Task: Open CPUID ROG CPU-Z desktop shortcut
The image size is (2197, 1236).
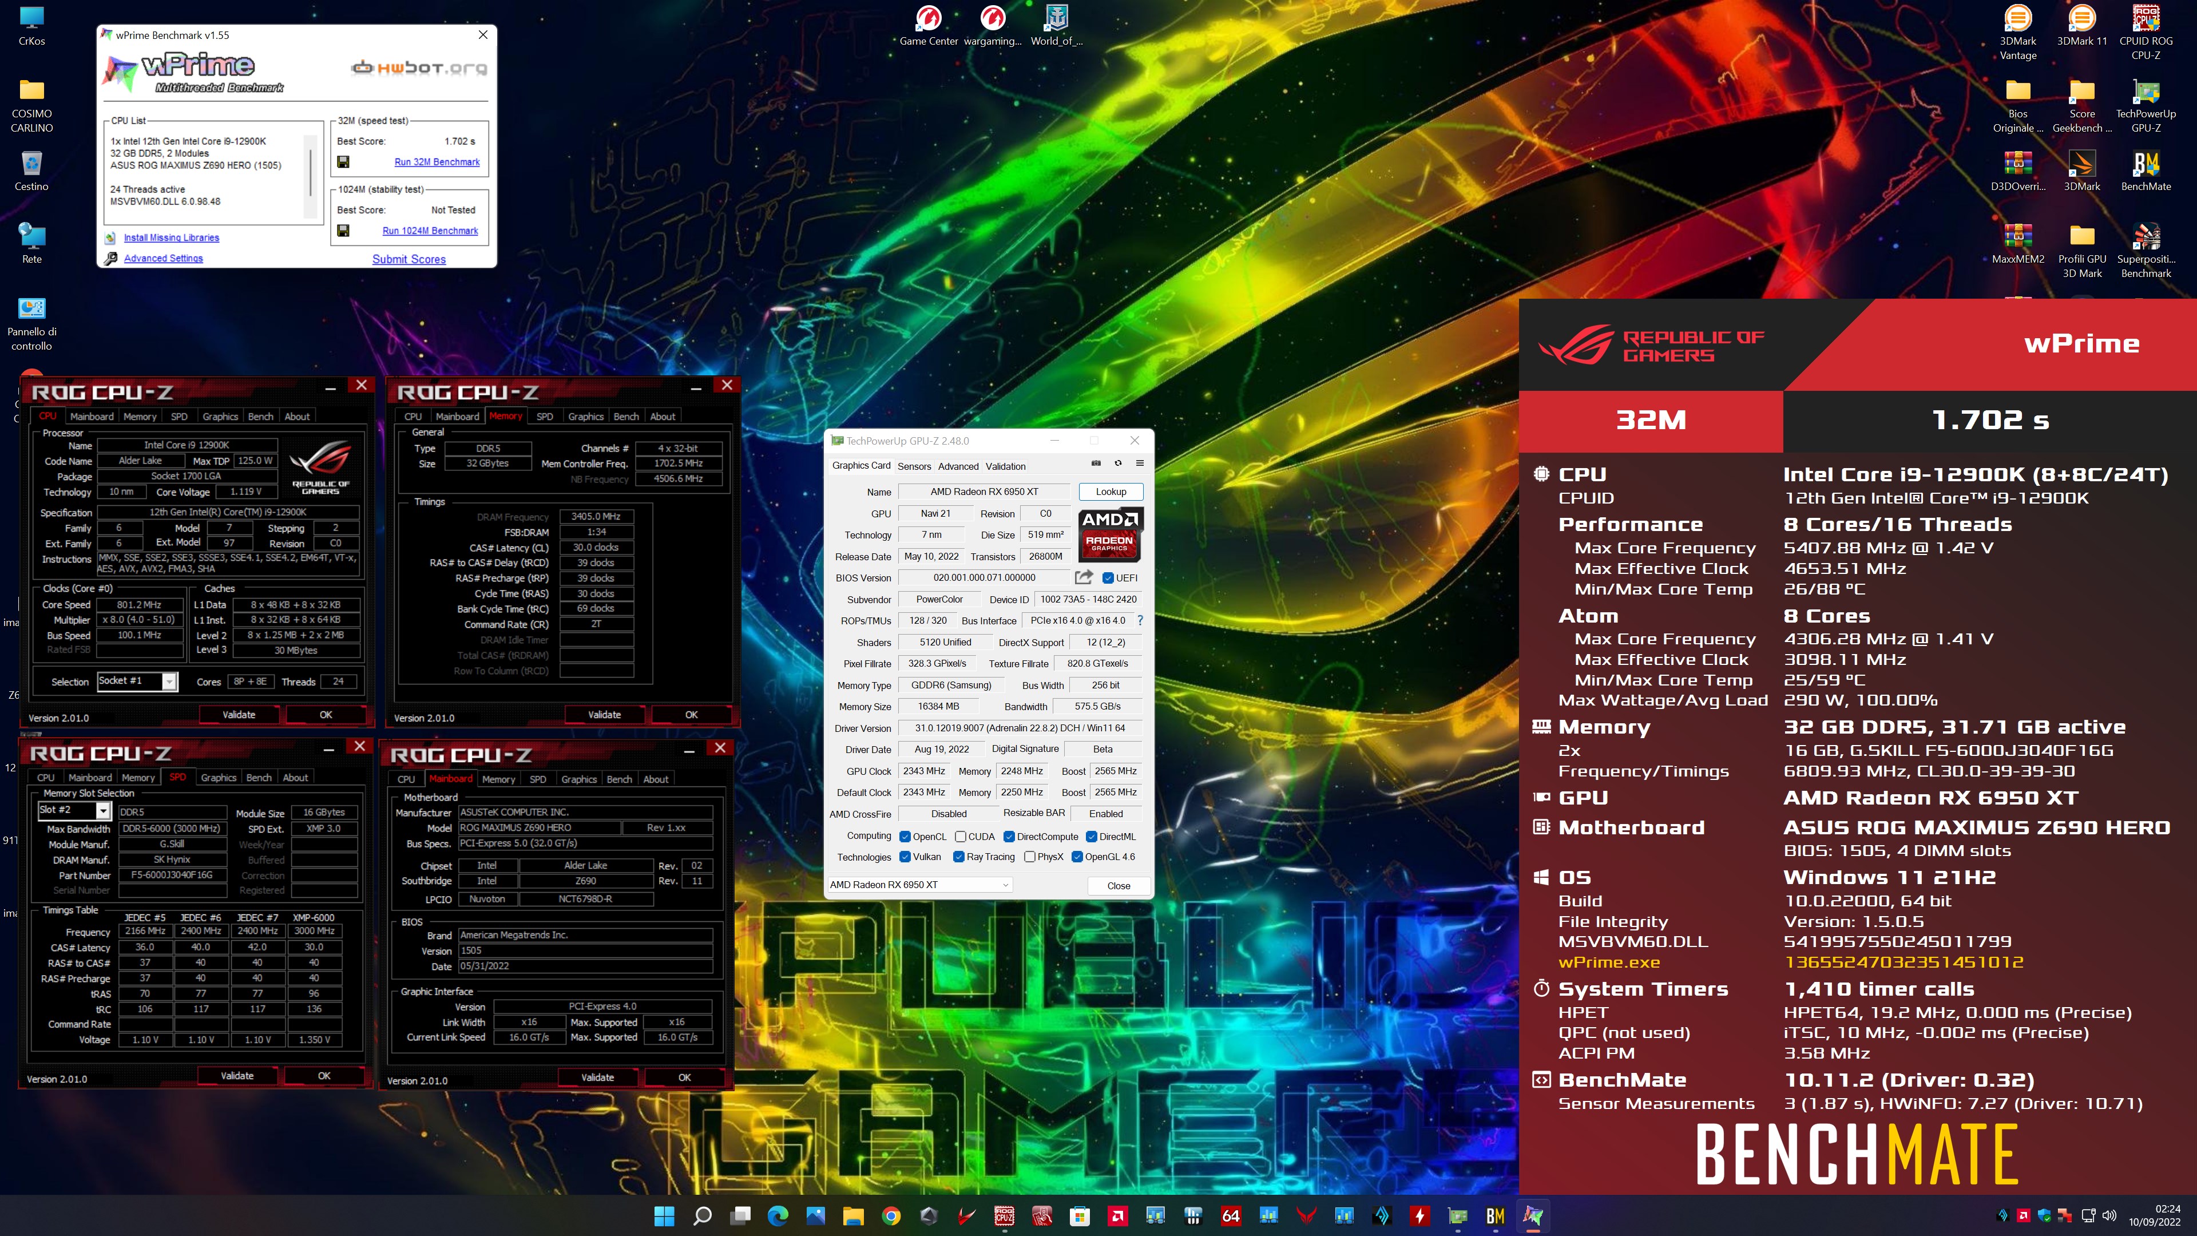Action: 2146,33
